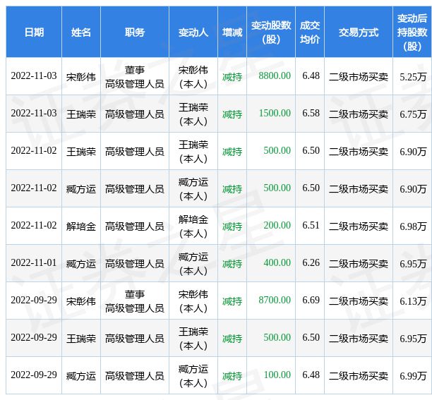Click the 姓名 column header

click(x=81, y=32)
